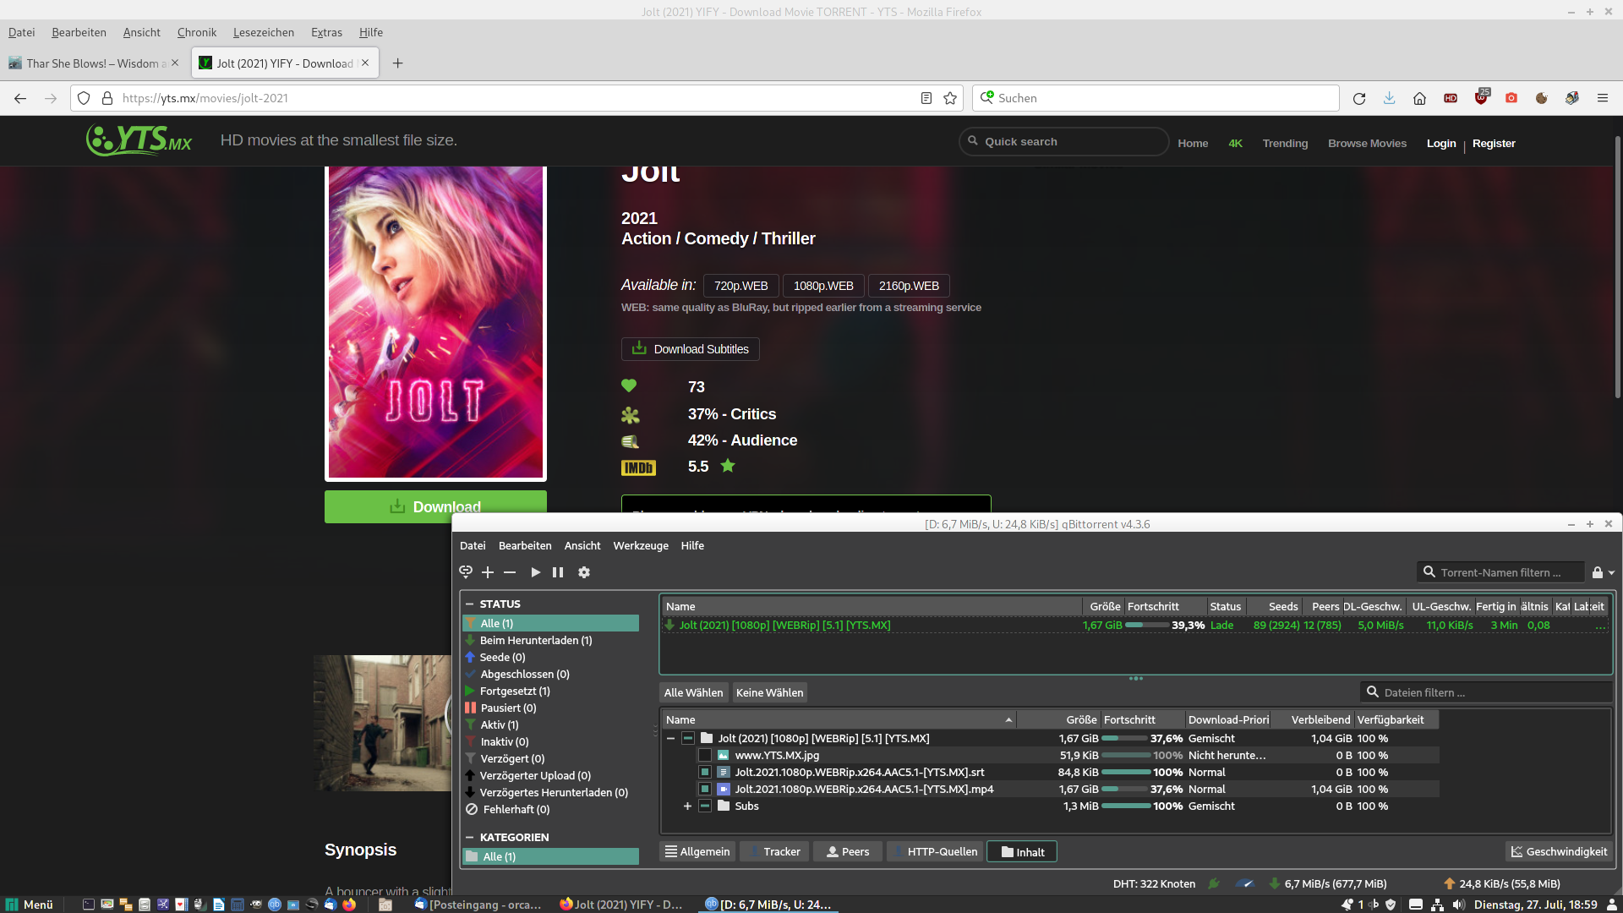Toggle Subs folder checkbox
Viewport: 1623px width, 913px height.
[705, 806]
